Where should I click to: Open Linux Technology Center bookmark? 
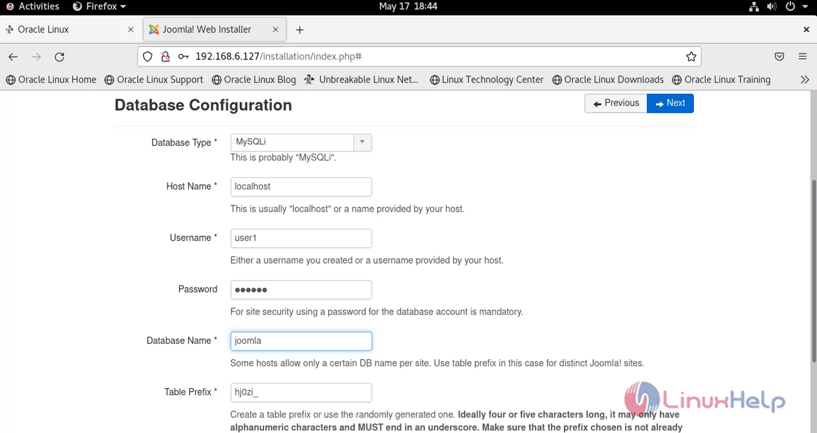point(486,80)
